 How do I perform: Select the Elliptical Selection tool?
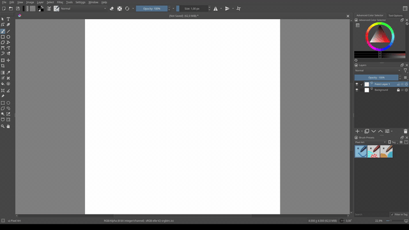point(8,103)
